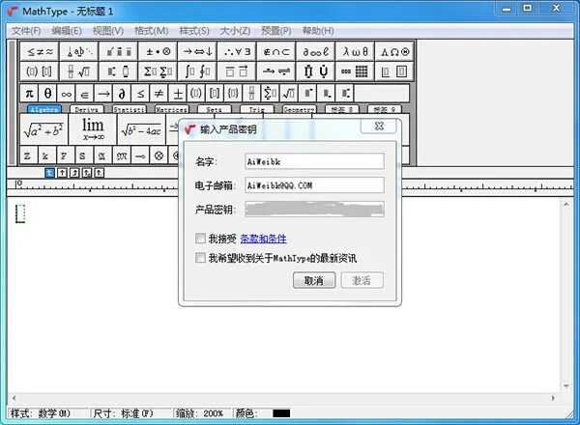Image resolution: width=580 pixels, height=425 pixels.
Task: Insert the not-equal symbol from small bar
Action: coord(159,93)
